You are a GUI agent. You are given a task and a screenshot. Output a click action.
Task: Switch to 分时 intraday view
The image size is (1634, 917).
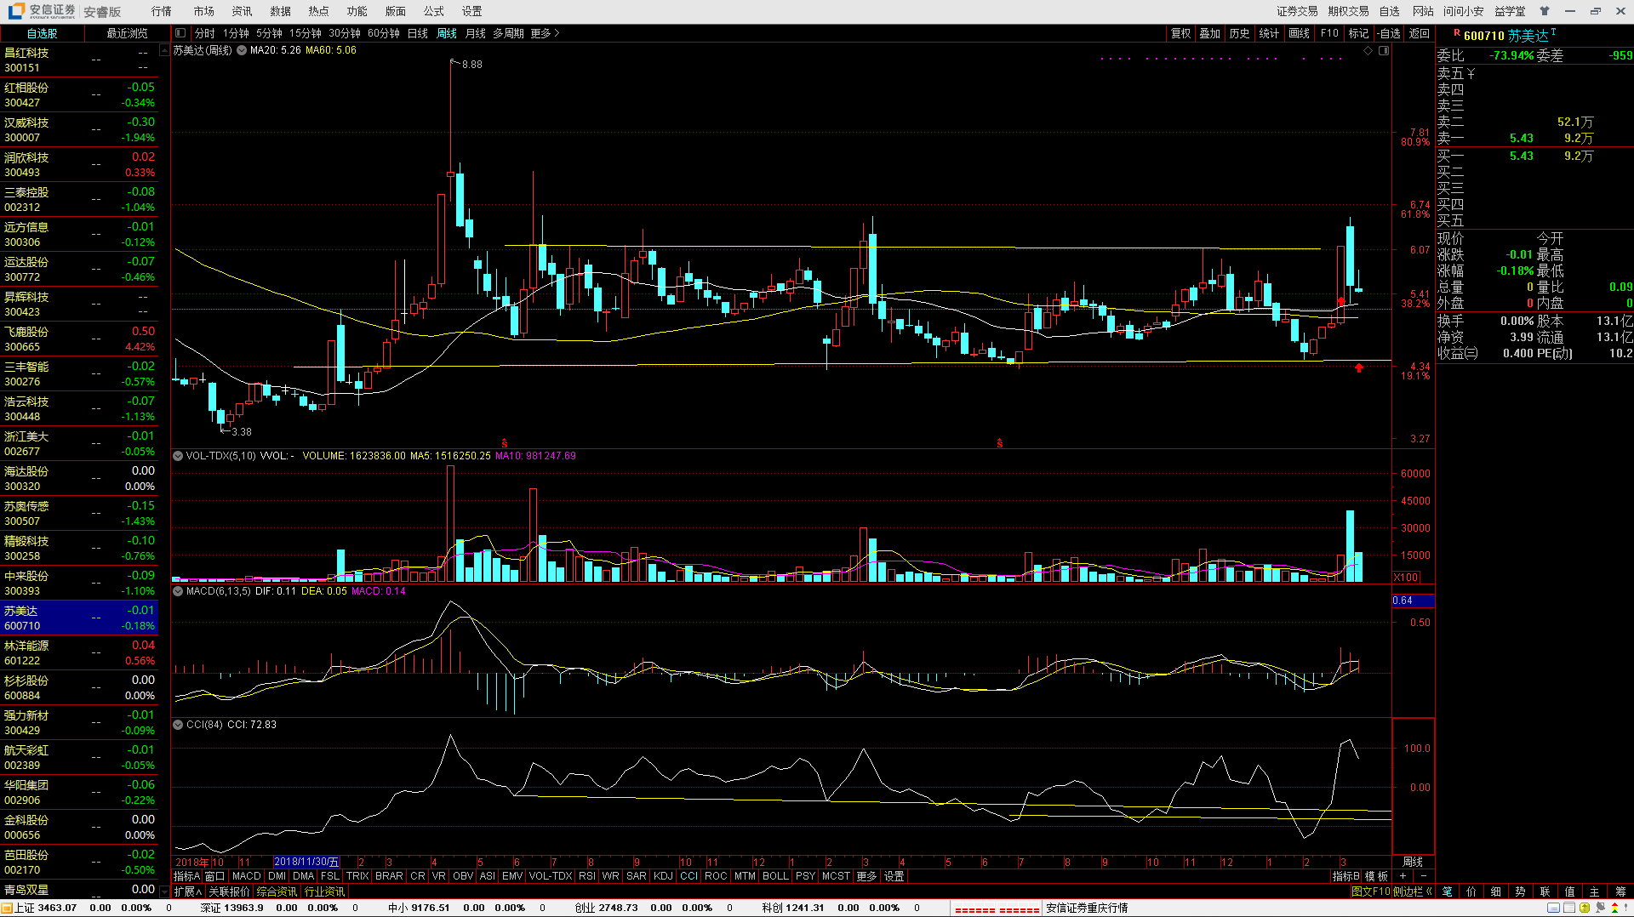(204, 33)
